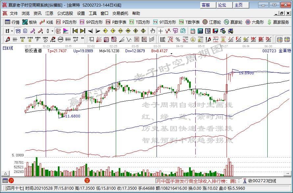Open the 9T四方形 tool
This screenshot has width=293, height=193.
click(164, 22)
